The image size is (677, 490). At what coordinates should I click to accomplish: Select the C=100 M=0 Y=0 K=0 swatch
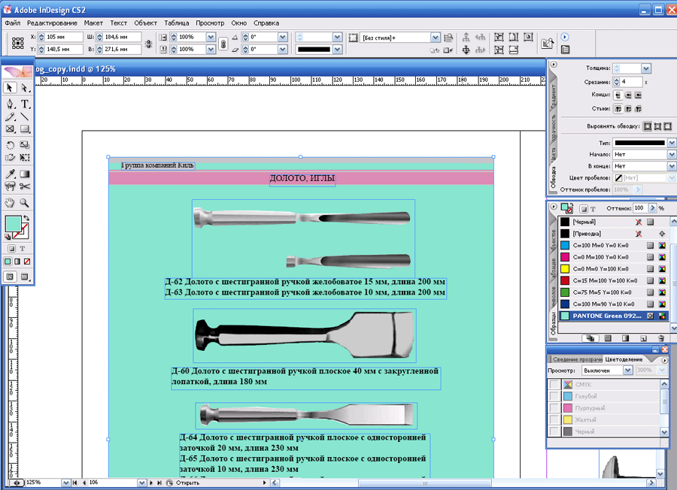pyautogui.click(x=613, y=246)
